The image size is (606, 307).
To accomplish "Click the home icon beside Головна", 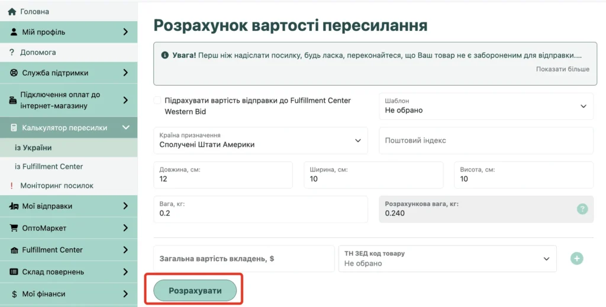I will tap(12, 12).
